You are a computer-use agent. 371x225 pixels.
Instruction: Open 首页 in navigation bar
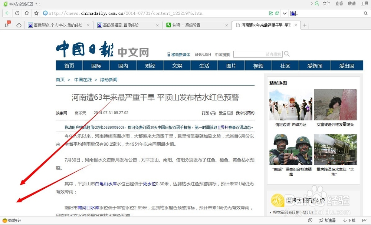69,66
